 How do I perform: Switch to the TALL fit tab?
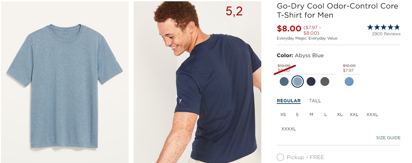point(315,101)
